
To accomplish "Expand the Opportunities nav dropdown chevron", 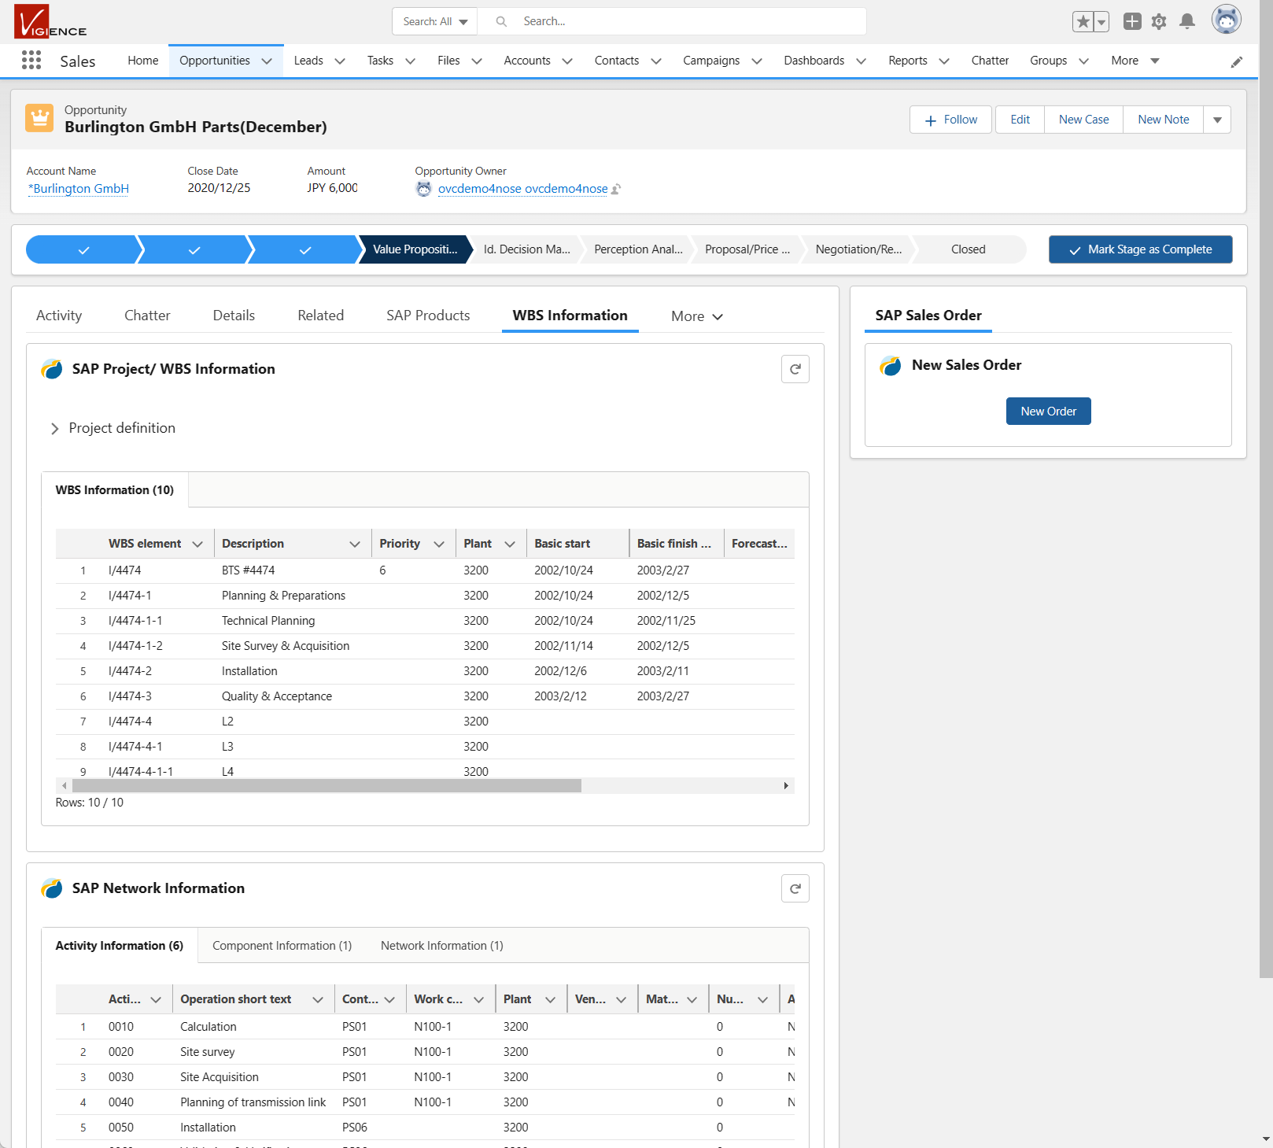I will (267, 61).
